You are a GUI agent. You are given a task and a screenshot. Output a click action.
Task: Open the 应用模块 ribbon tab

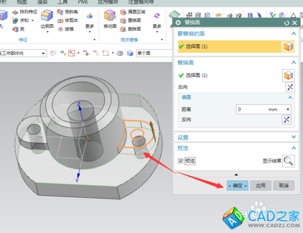pyautogui.click(x=108, y=2)
